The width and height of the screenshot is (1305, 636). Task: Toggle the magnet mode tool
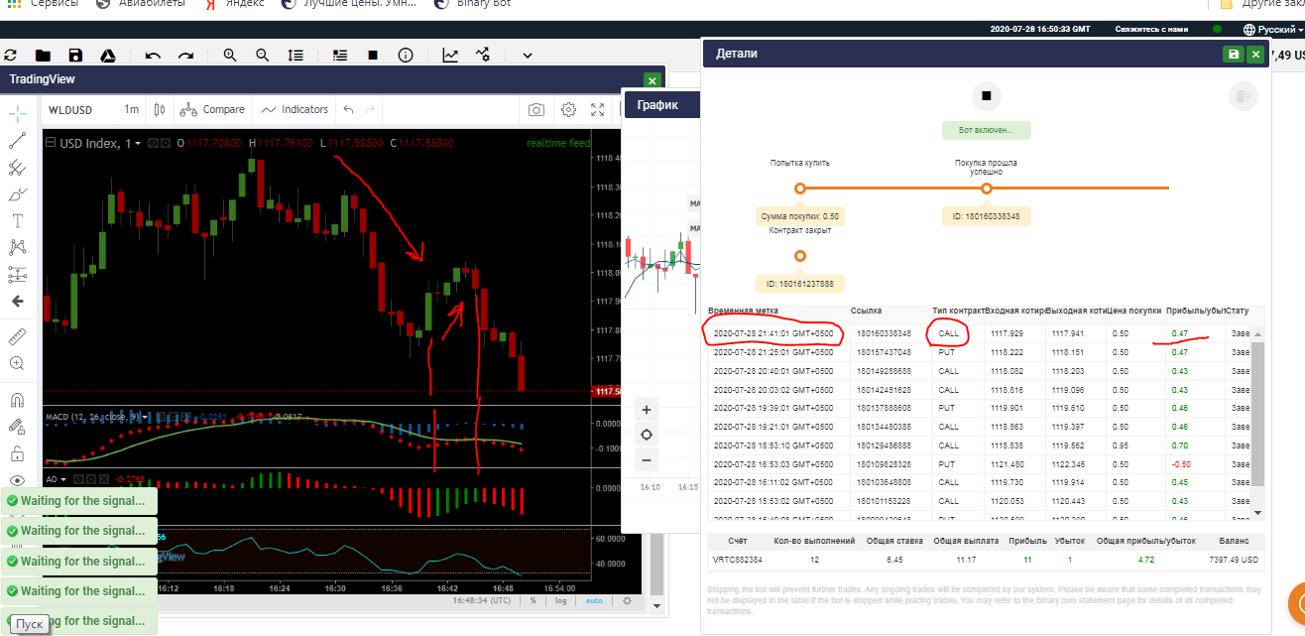click(17, 401)
